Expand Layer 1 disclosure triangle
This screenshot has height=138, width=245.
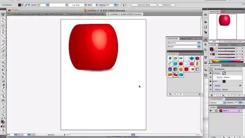pos(218,111)
